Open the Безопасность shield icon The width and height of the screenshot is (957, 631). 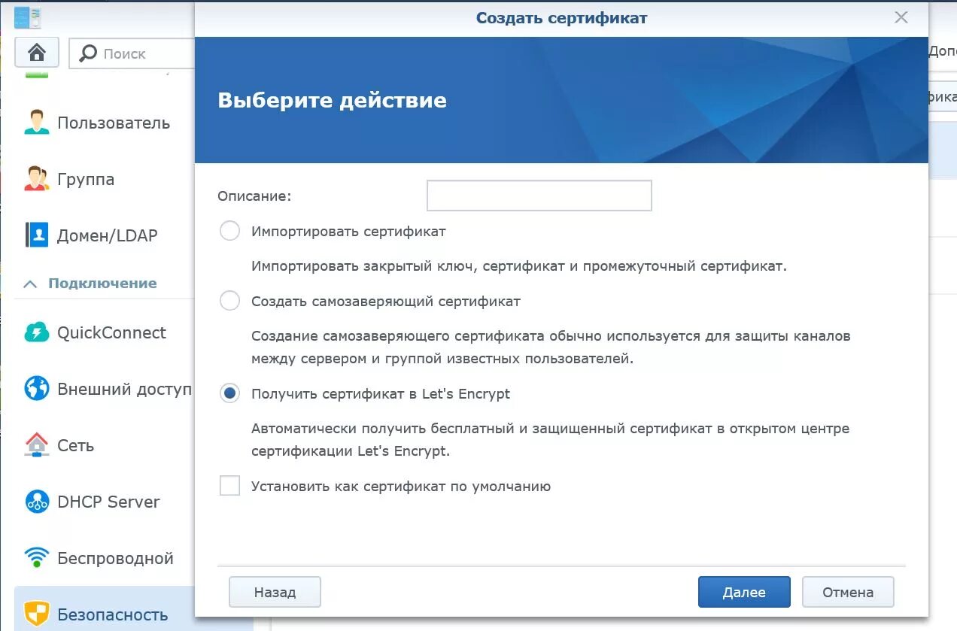pos(36,614)
